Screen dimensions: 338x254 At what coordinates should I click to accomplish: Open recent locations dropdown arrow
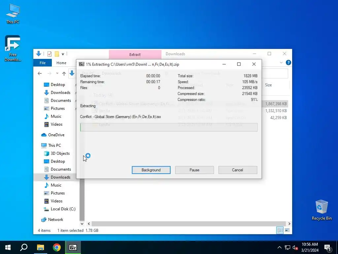[57, 73]
